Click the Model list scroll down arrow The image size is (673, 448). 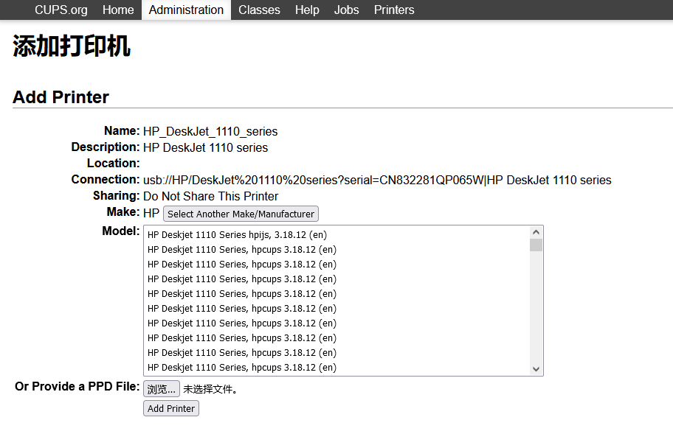click(x=536, y=369)
